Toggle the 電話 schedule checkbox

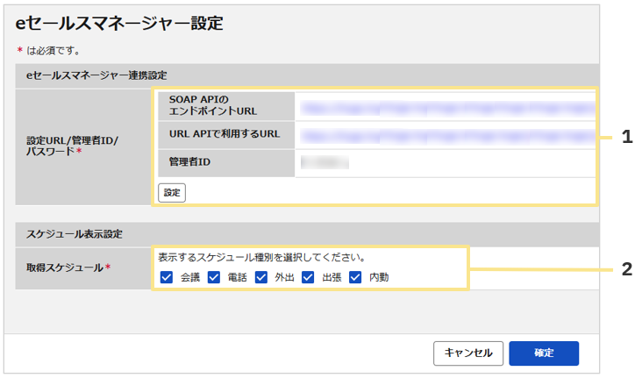[214, 277]
